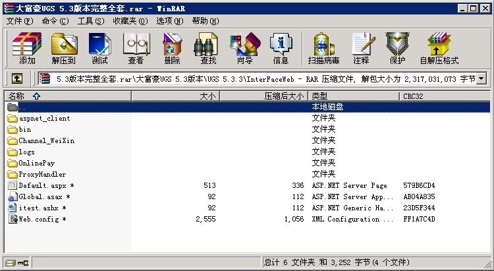This screenshot has height=271, width=494.
Task: Go up one folder level button
Action: 17,79
